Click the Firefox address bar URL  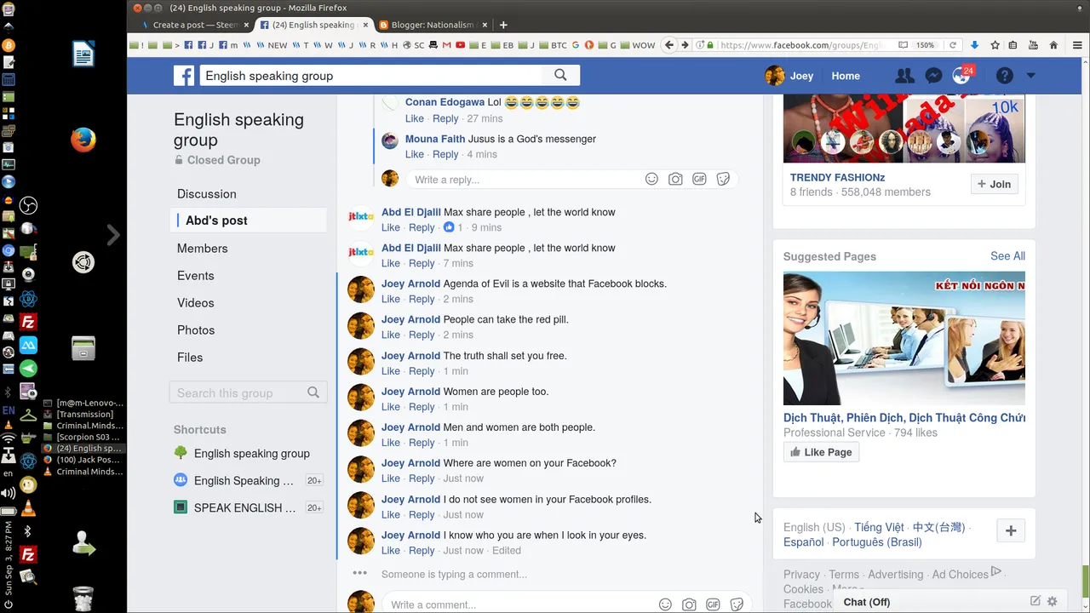click(800, 45)
